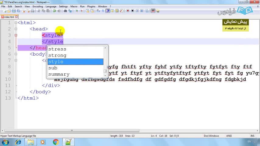
Task: Collapse the div fold marker on line 7
Action: pos(16,60)
